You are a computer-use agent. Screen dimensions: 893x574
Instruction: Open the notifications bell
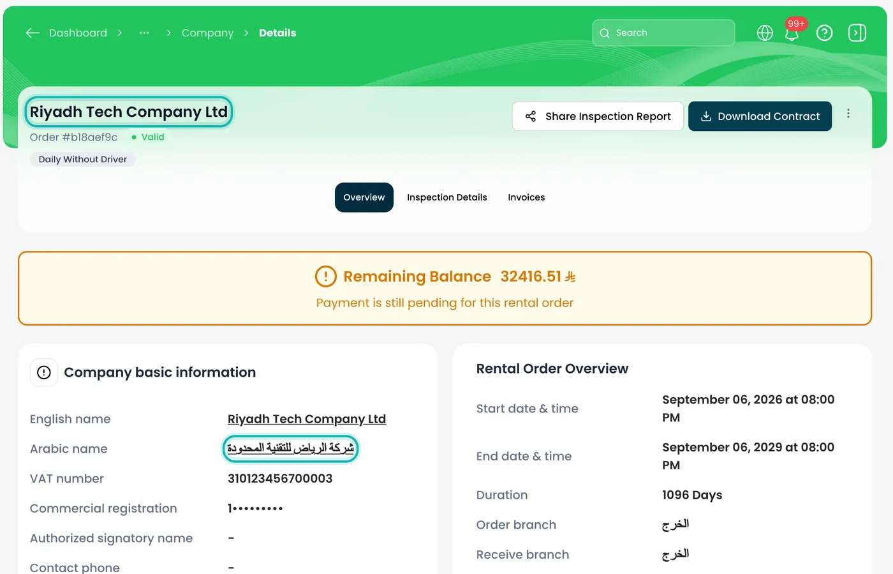792,33
